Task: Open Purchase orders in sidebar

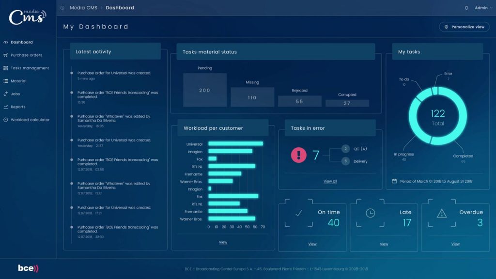Action: tap(26, 55)
